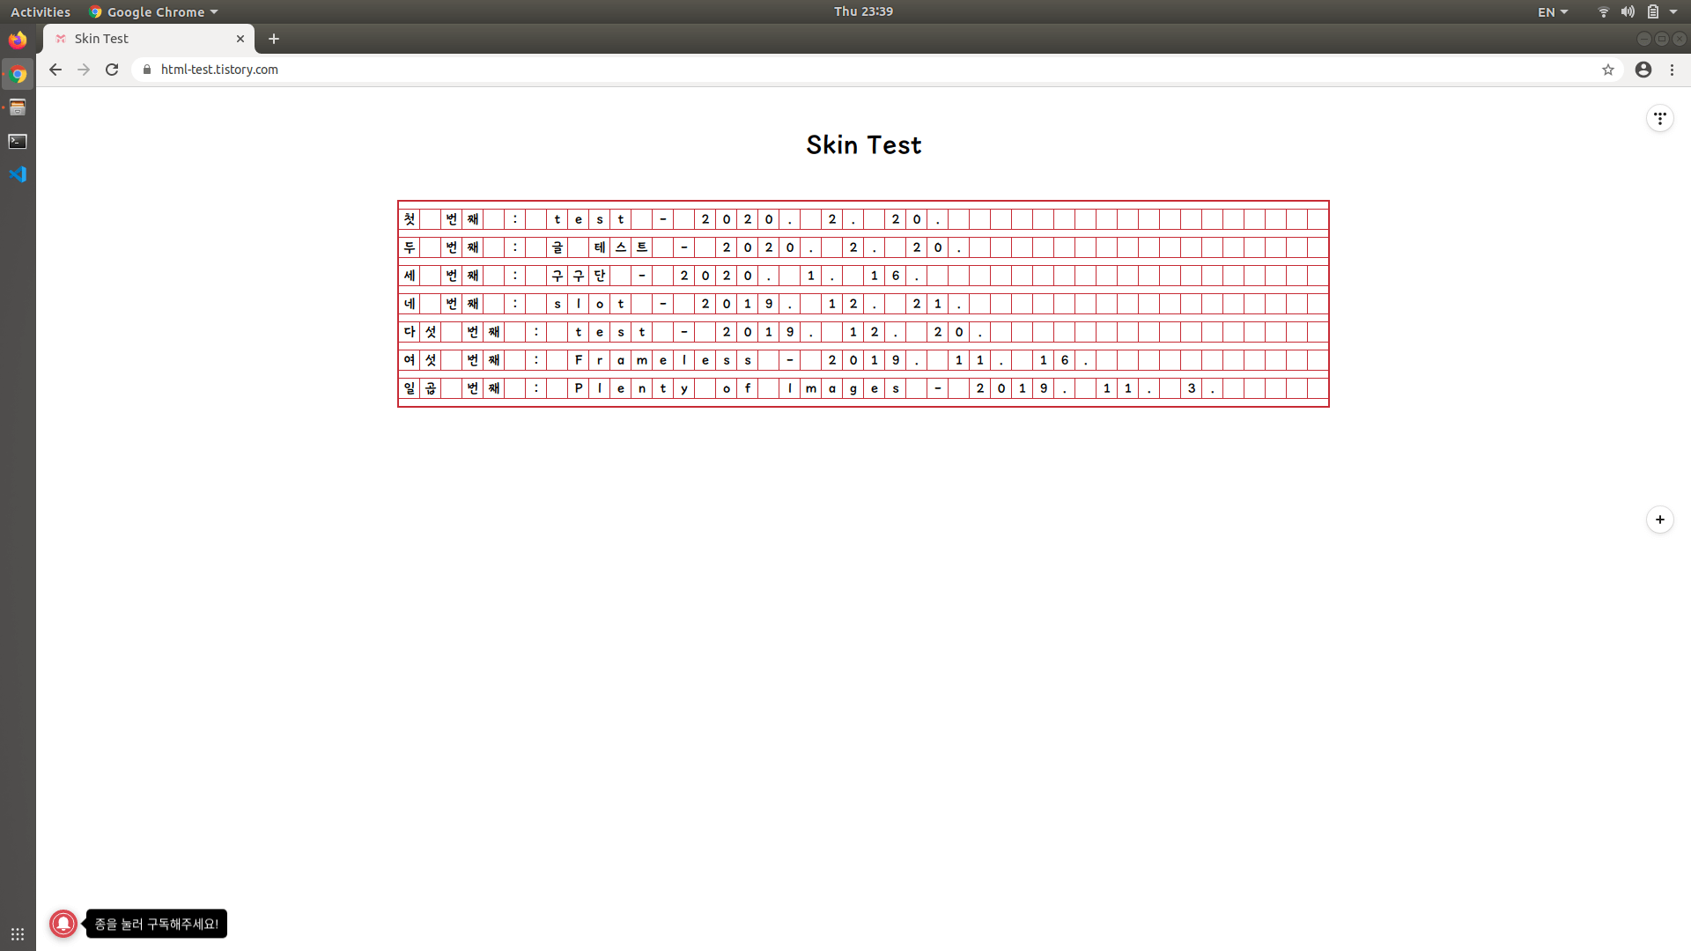The image size is (1691, 951).
Task: Bookmark this page with star icon
Action: click(1608, 70)
